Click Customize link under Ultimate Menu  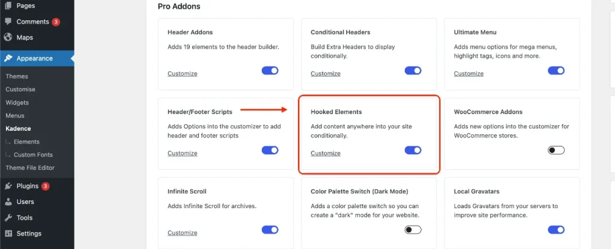pos(468,74)
